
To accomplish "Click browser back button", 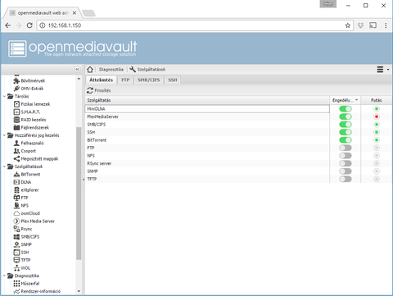I will (x=8, y=25).
